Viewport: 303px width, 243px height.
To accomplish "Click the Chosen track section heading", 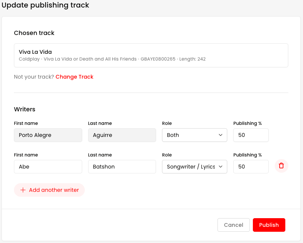I will click(34, 33).
